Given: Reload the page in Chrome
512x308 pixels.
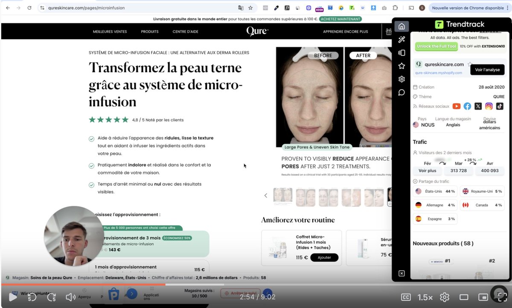Looking at the screenshot, I should click(x=29, y=8).
